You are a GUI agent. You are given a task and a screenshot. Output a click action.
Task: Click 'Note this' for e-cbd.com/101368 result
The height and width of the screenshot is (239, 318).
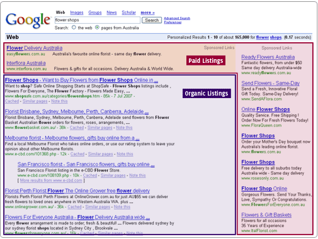click(x=125, y=154)
